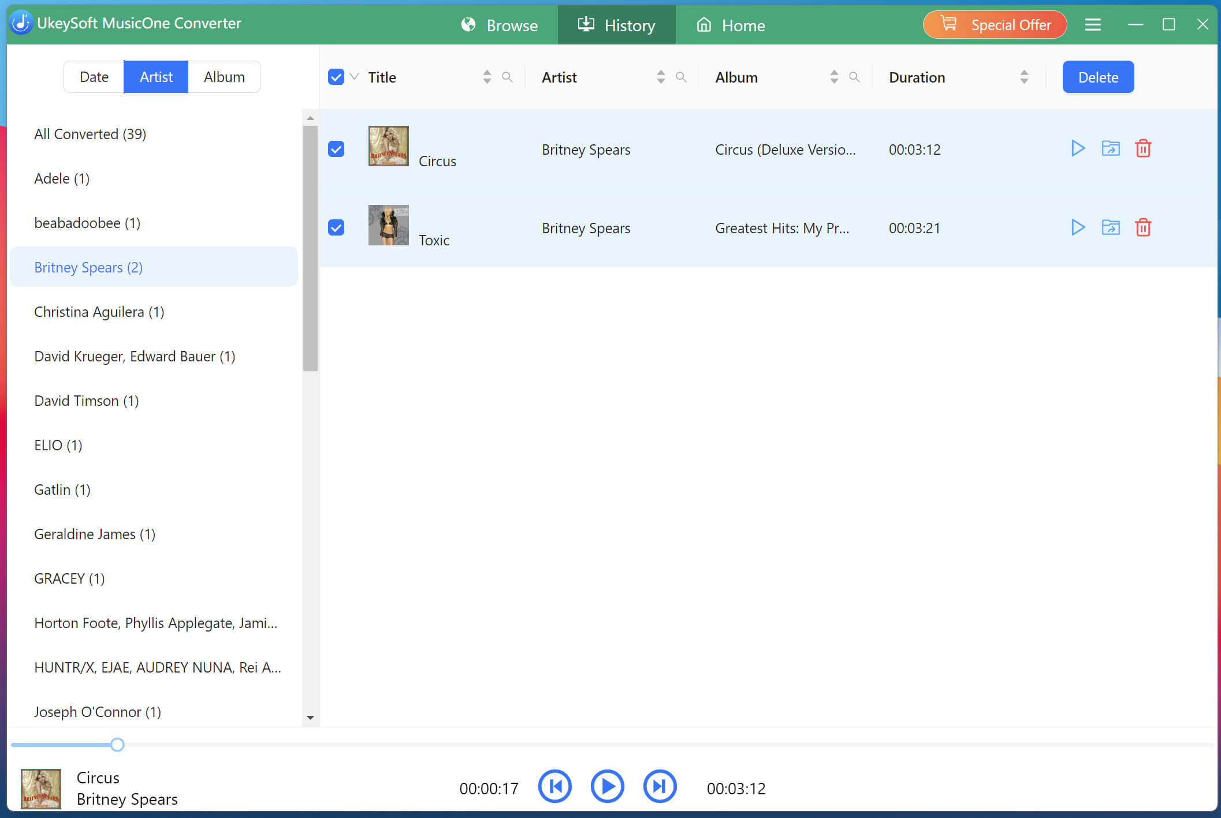Open the hamburger menu
The height and width of the screenshot is (818, 1221).
click(1093, 25)
